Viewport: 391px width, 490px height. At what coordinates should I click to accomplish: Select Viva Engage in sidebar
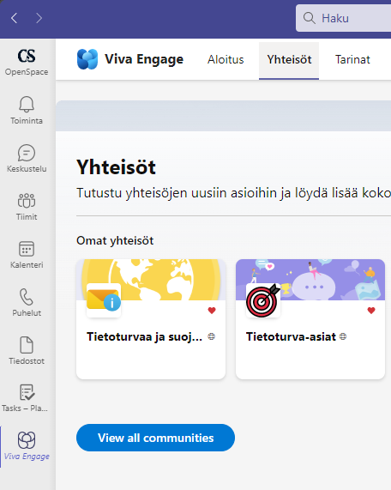[x=27, y=446]
